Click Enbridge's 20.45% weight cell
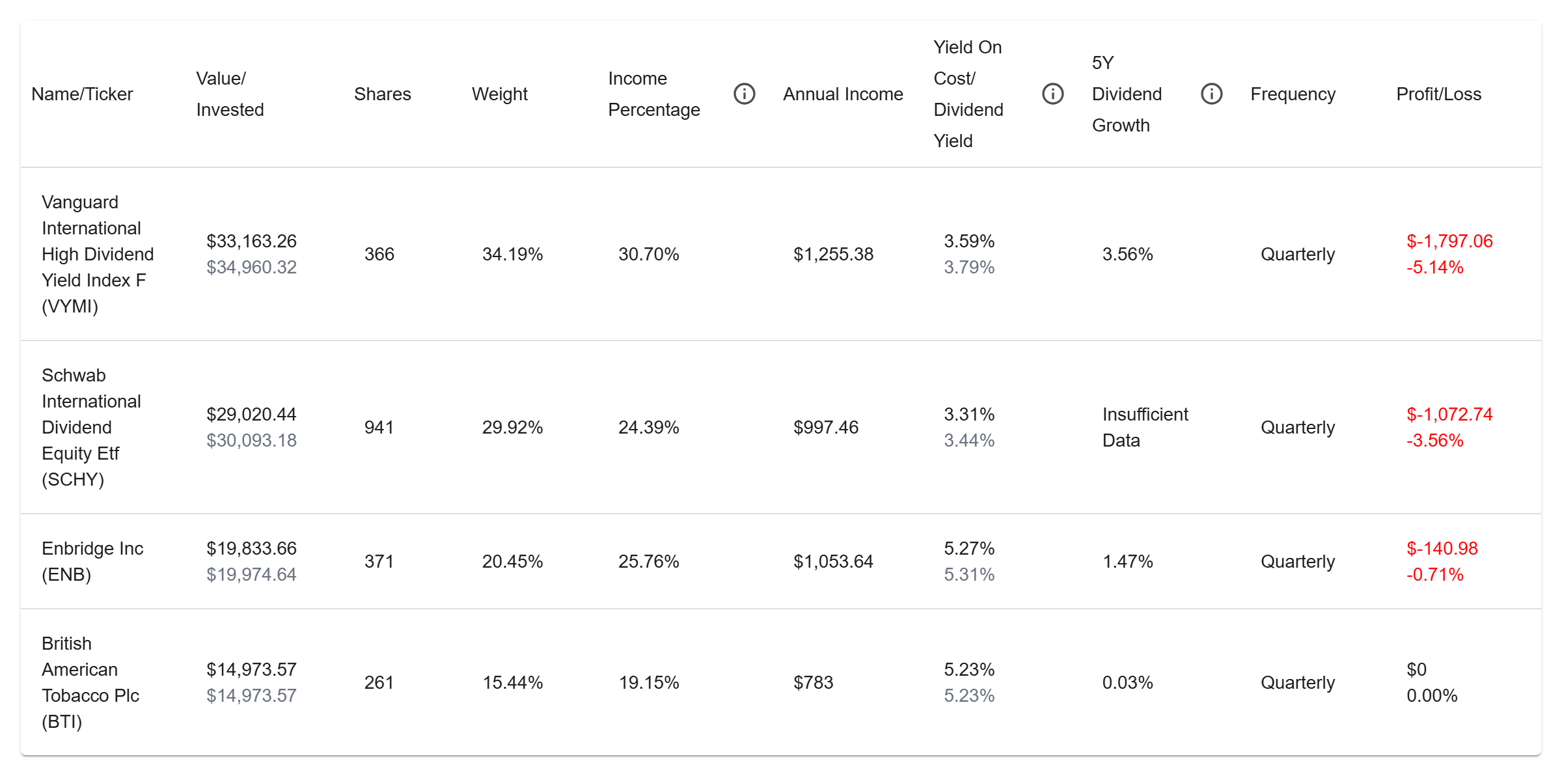 (512, 561)
